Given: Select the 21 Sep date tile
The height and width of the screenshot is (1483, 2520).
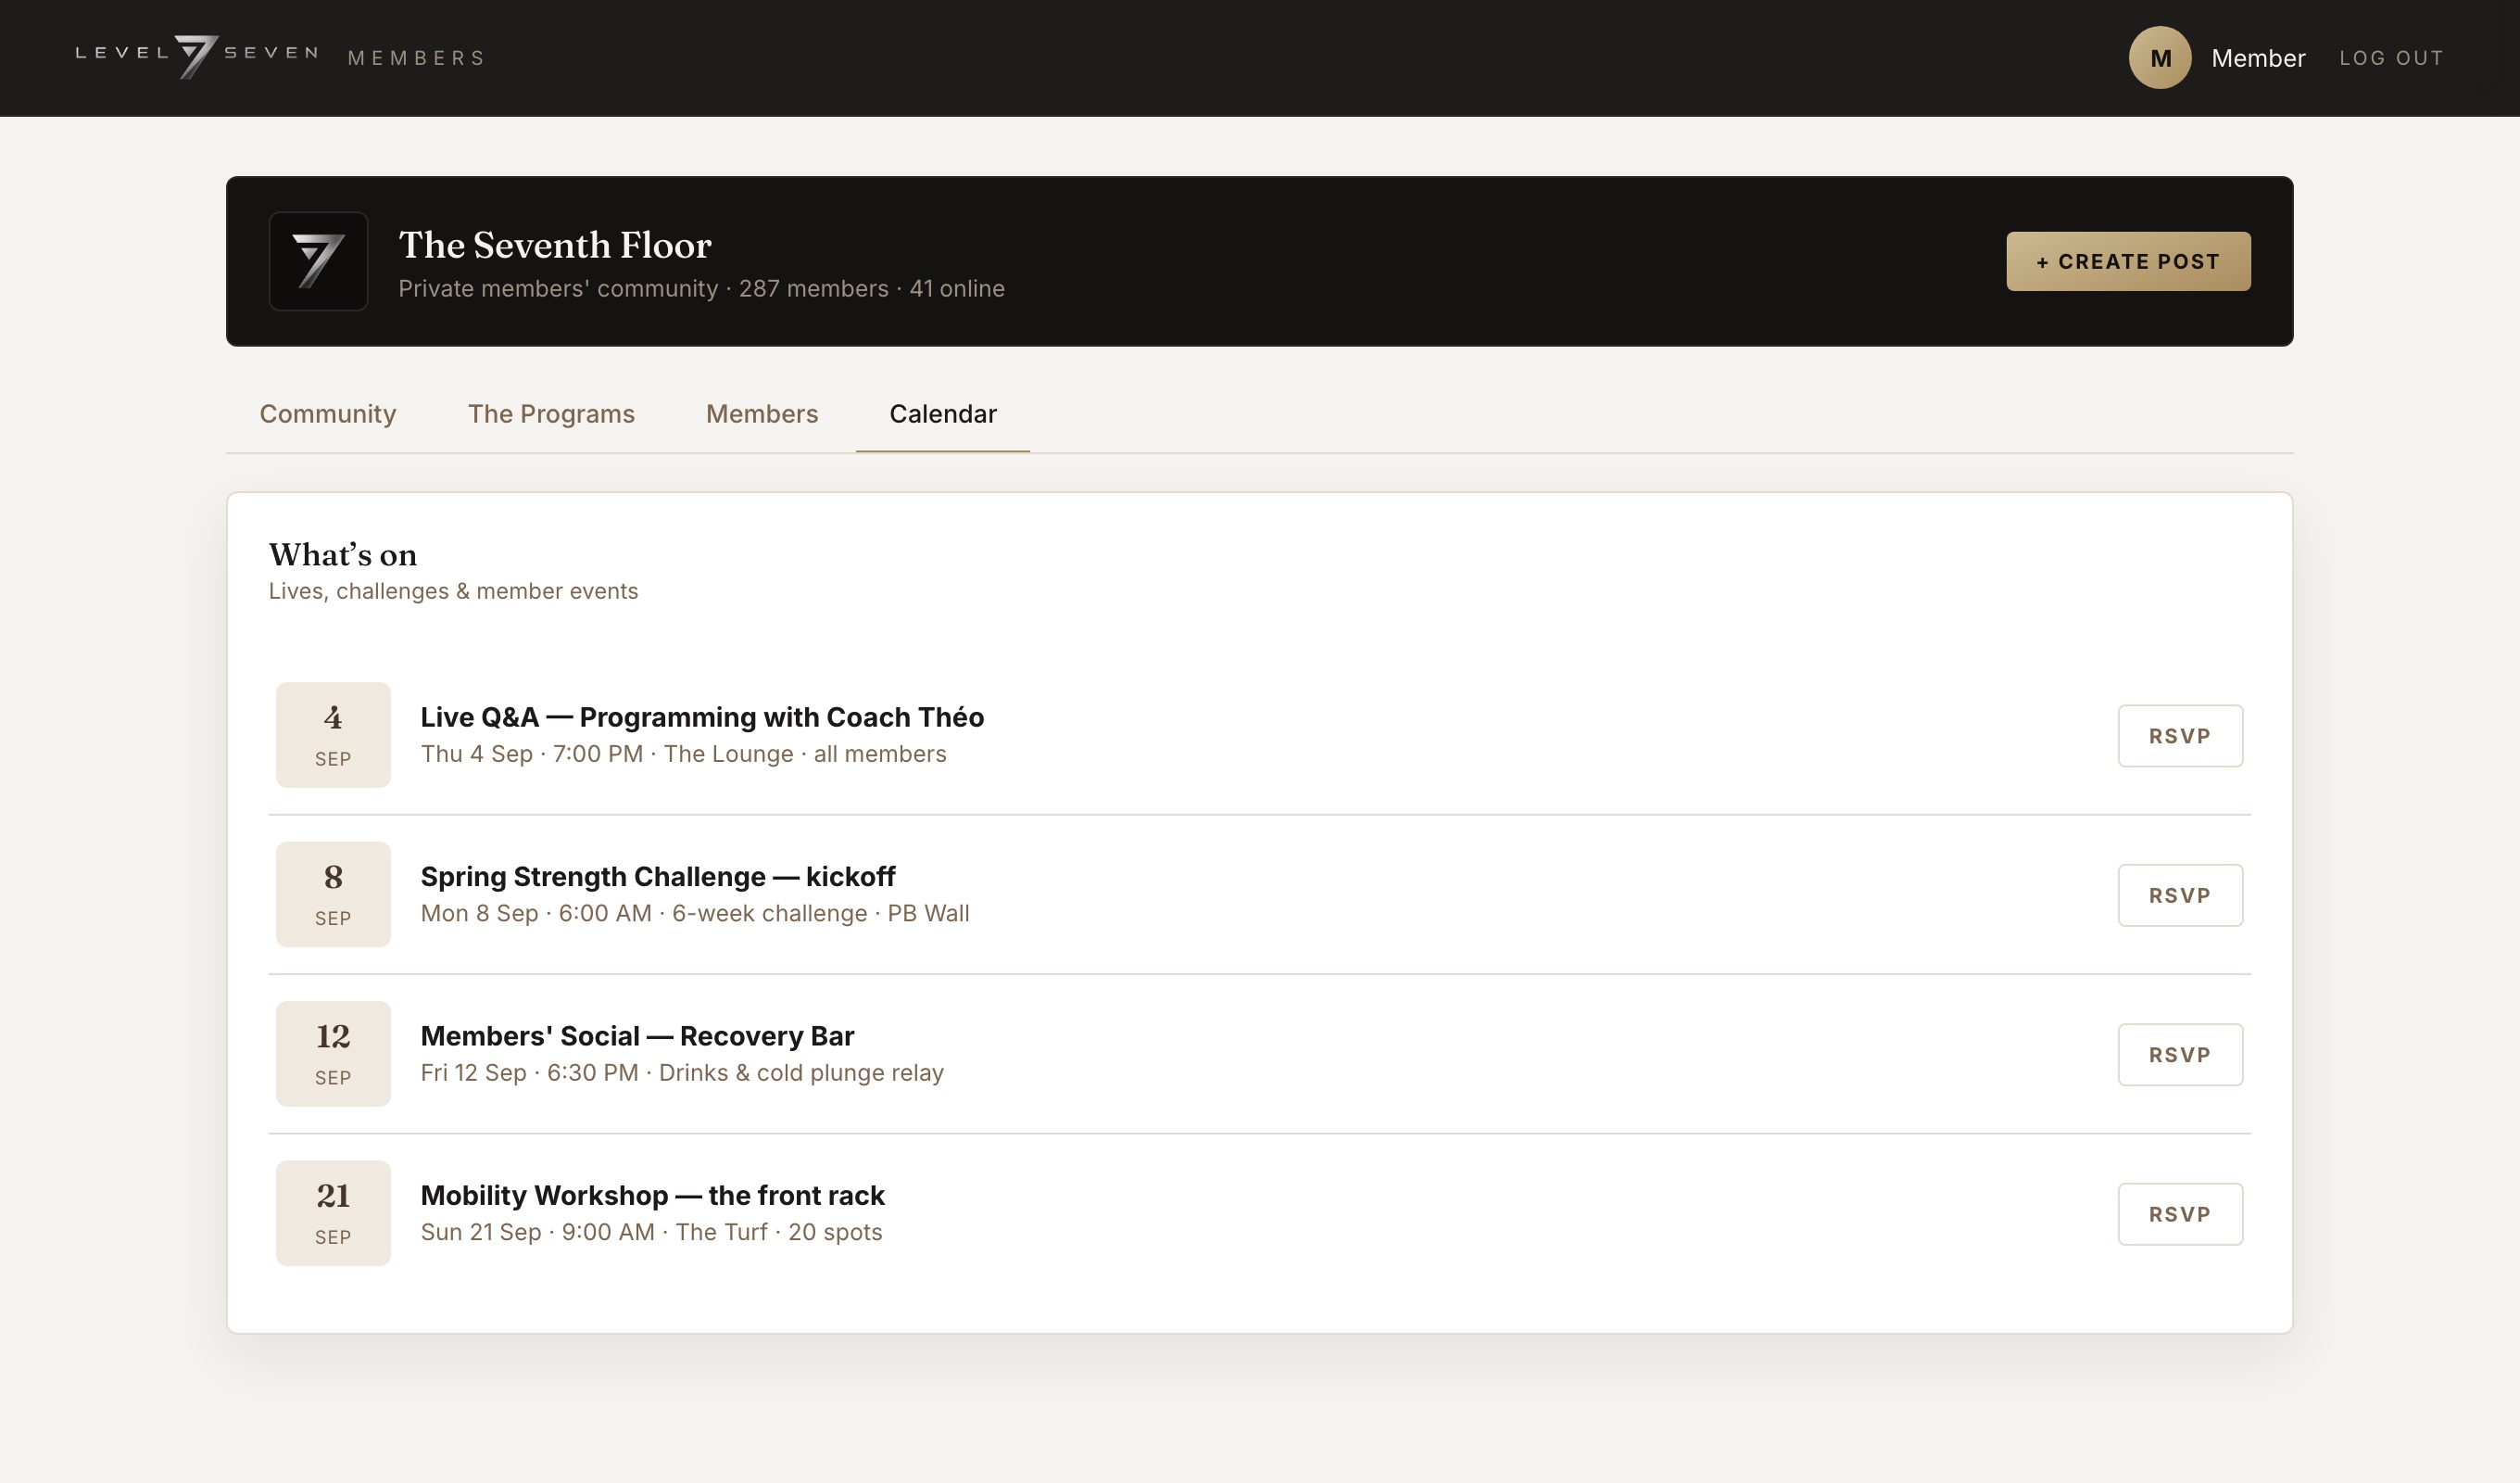Looking at the screenshot, I should coord(333,1213).
